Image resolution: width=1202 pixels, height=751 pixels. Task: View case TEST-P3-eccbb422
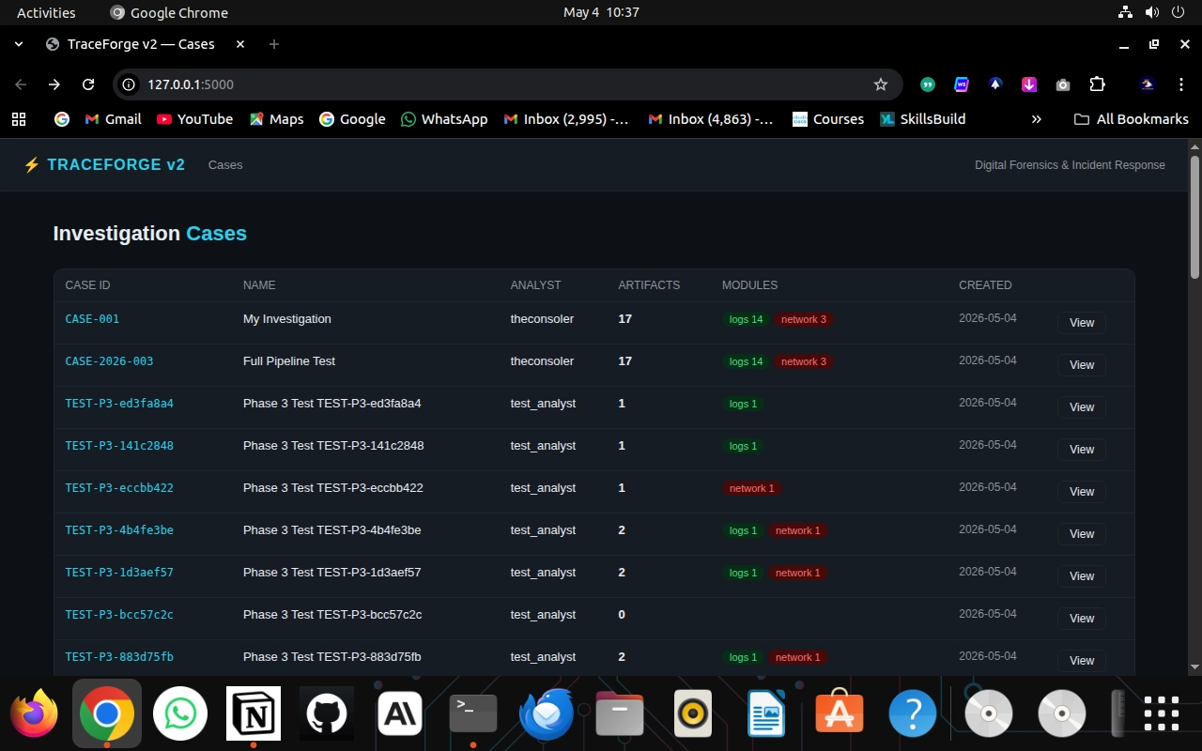tap(1082, 492)
